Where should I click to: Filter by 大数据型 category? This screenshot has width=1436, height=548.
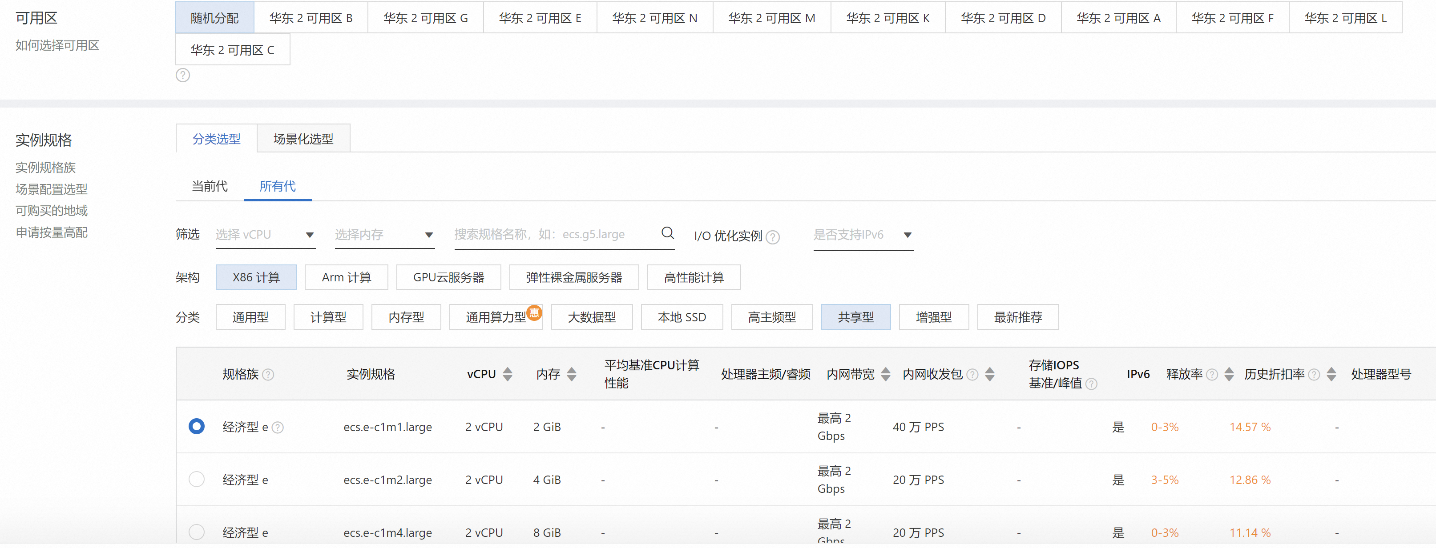pos(592,317)
